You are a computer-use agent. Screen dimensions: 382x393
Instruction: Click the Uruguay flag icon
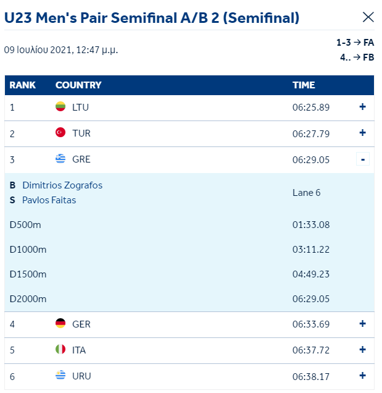(x=60, y=375)
